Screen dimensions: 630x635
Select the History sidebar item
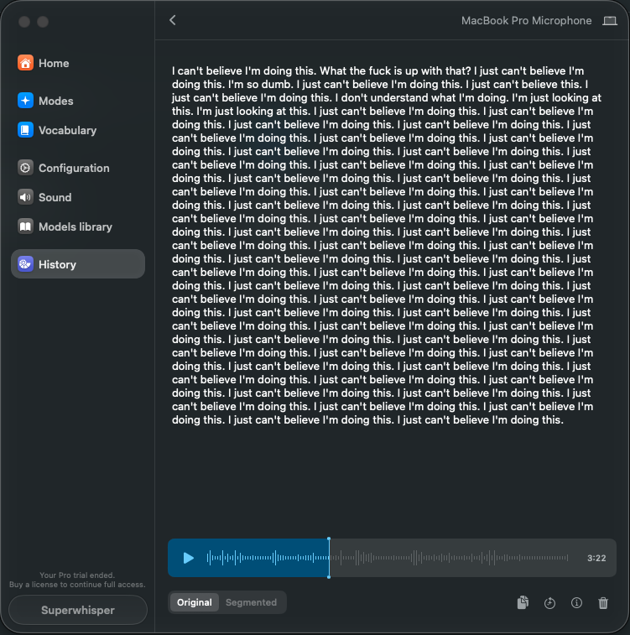pos(78,264)
